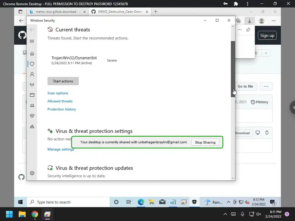This screenshot has height=221, width=295.
Task: Open Family options icon in sidebar
Action: tap(32, 127)
